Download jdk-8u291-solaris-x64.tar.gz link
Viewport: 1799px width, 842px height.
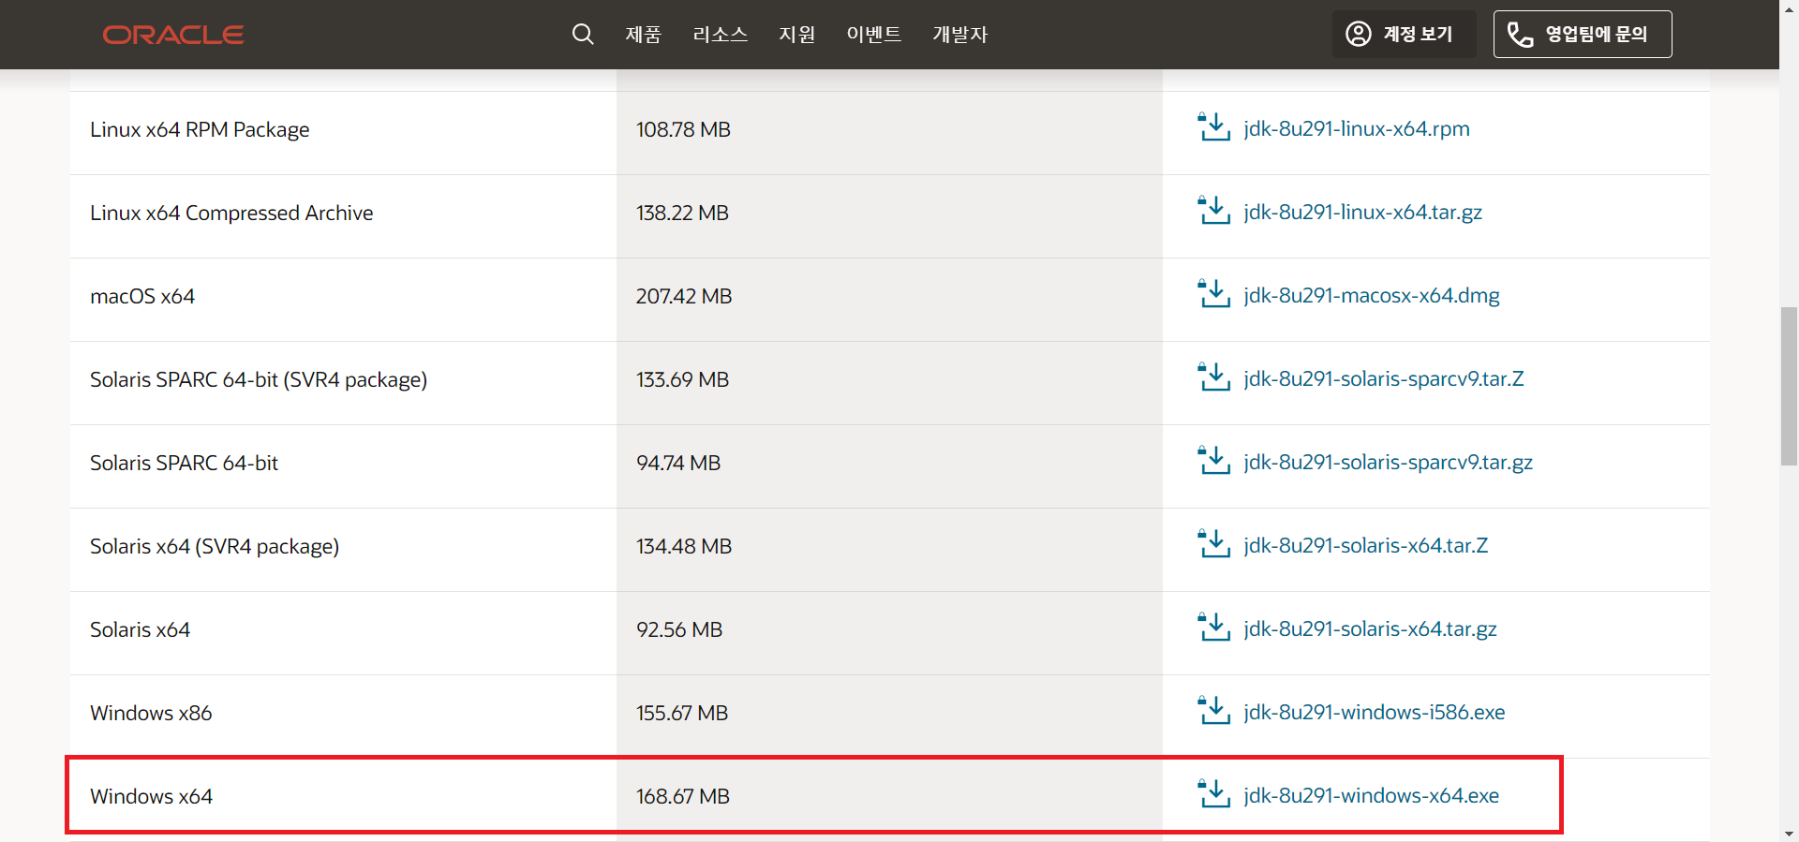point(1370,628)
